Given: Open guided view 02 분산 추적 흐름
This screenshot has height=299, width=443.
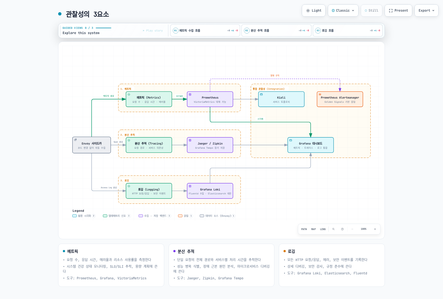Looking at the screenshot, I should (x=276, y=30).
